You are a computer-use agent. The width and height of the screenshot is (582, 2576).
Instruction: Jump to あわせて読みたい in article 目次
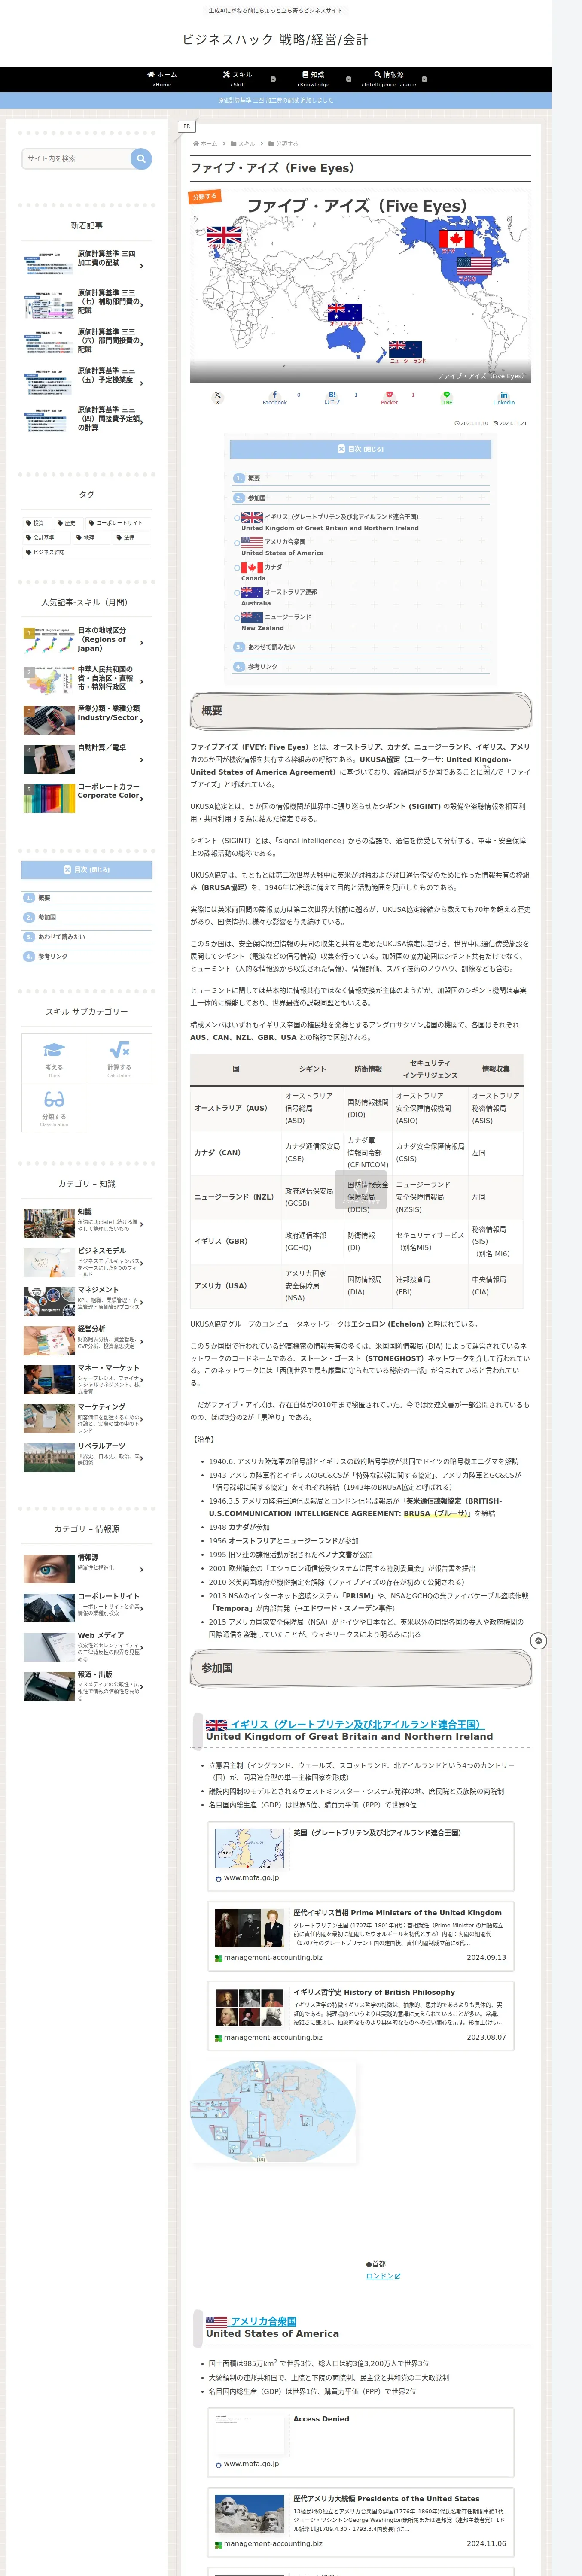point(272,647)
